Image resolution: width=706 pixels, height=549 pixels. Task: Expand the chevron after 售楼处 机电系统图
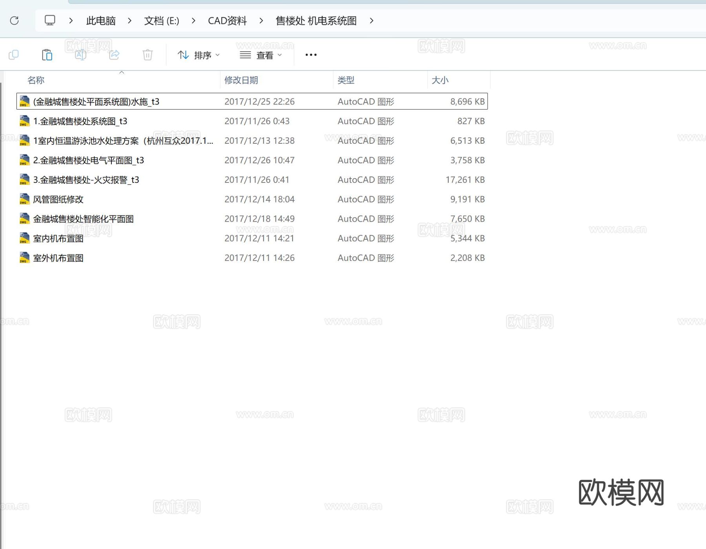pyautogui.click(x=371, y=20)
